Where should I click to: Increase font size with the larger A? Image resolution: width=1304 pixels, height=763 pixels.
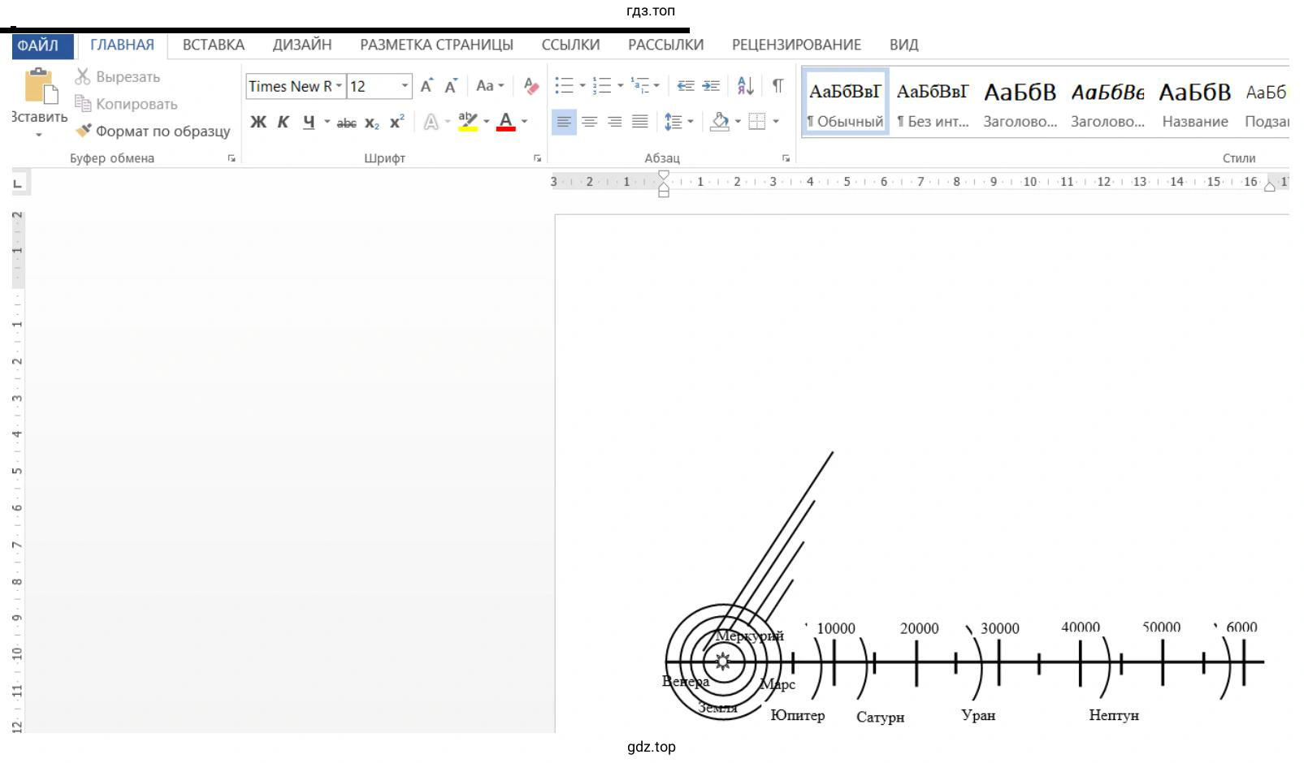click(x=427, y=86)
